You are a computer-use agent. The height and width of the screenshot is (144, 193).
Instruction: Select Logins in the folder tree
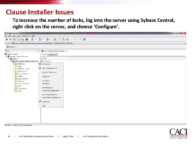[x=20, y=66]
